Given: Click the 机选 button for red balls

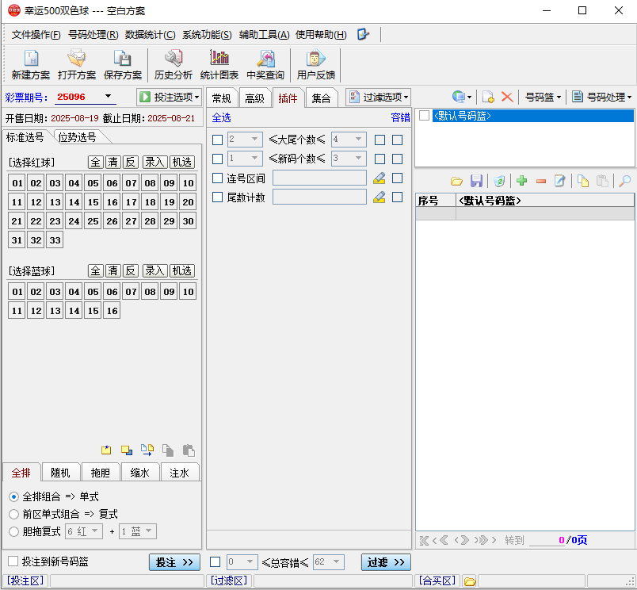Looking at the screenshot, I should click(x=182, y=162).
